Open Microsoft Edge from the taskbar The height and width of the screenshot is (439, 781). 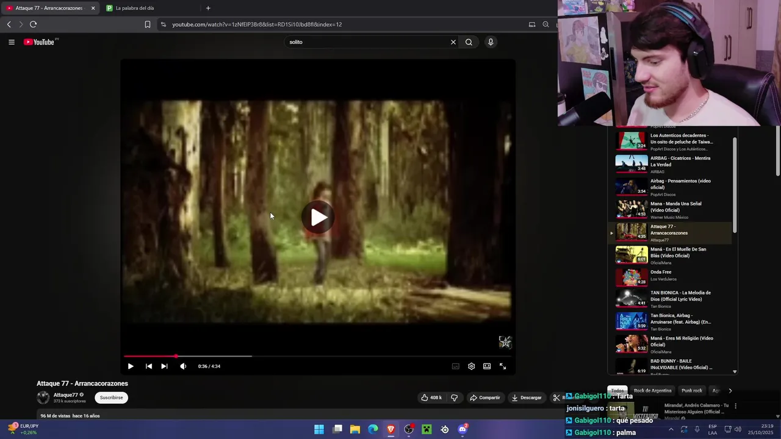[x=373, y=430]
